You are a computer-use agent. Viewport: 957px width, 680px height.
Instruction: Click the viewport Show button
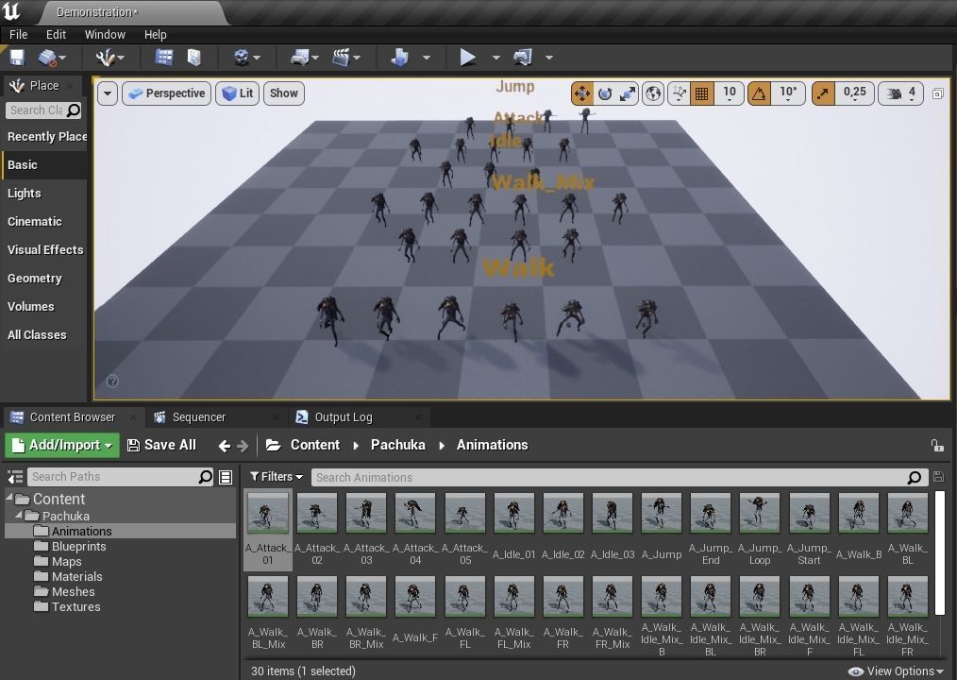pyautogui.click(x=284, y=93)
